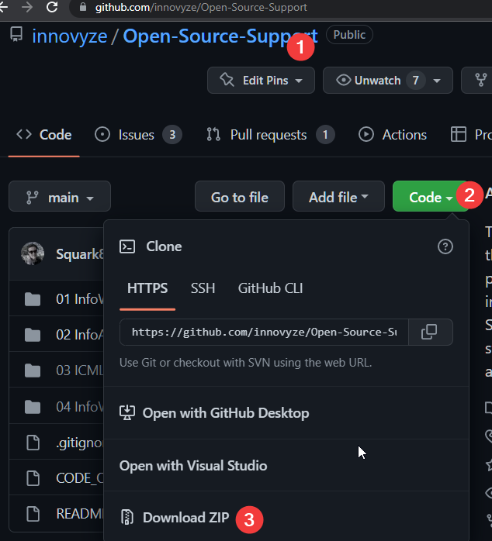Viewport: 492px width, 541px height.
Task: Click the HTTPS clone URL field
Action: (x=264, y=332)
